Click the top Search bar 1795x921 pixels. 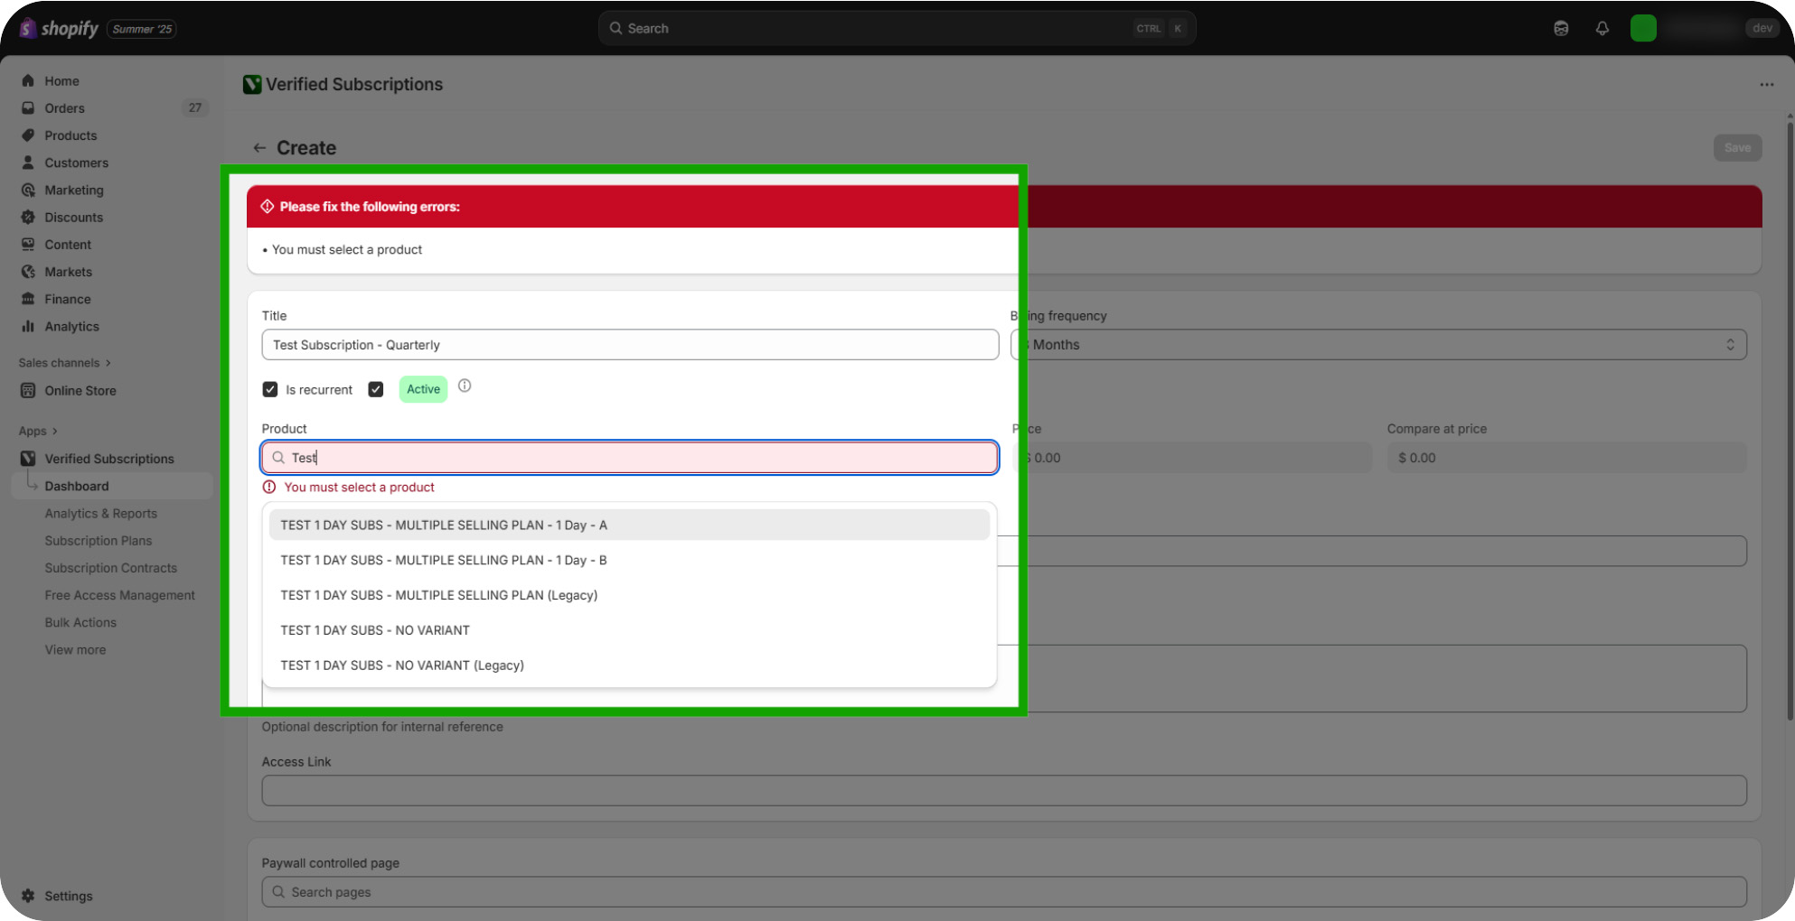tap(897, 28)
